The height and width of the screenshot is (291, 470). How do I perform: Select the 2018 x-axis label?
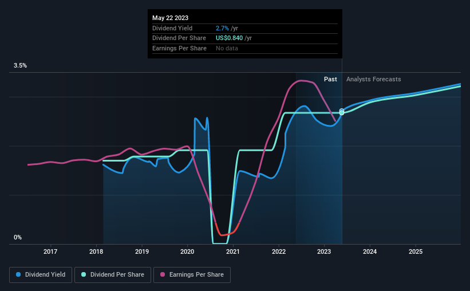click(96, 251)
